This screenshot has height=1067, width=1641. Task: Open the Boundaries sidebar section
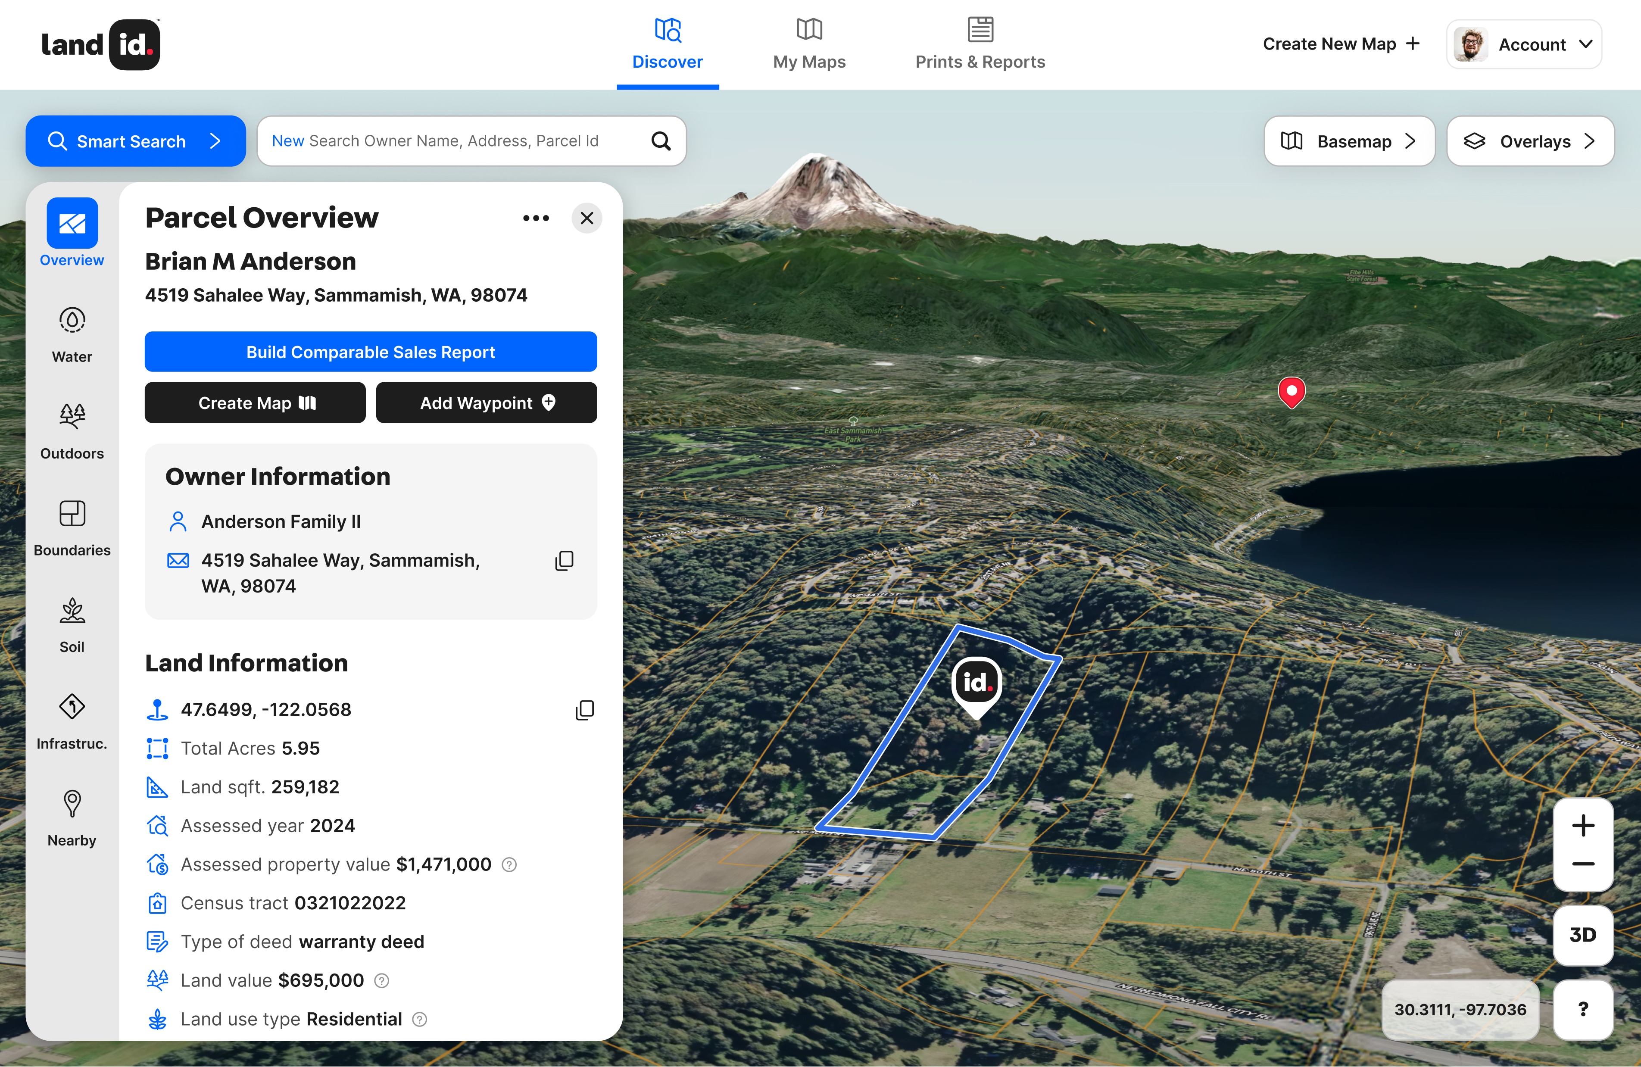tap(72, 527)
